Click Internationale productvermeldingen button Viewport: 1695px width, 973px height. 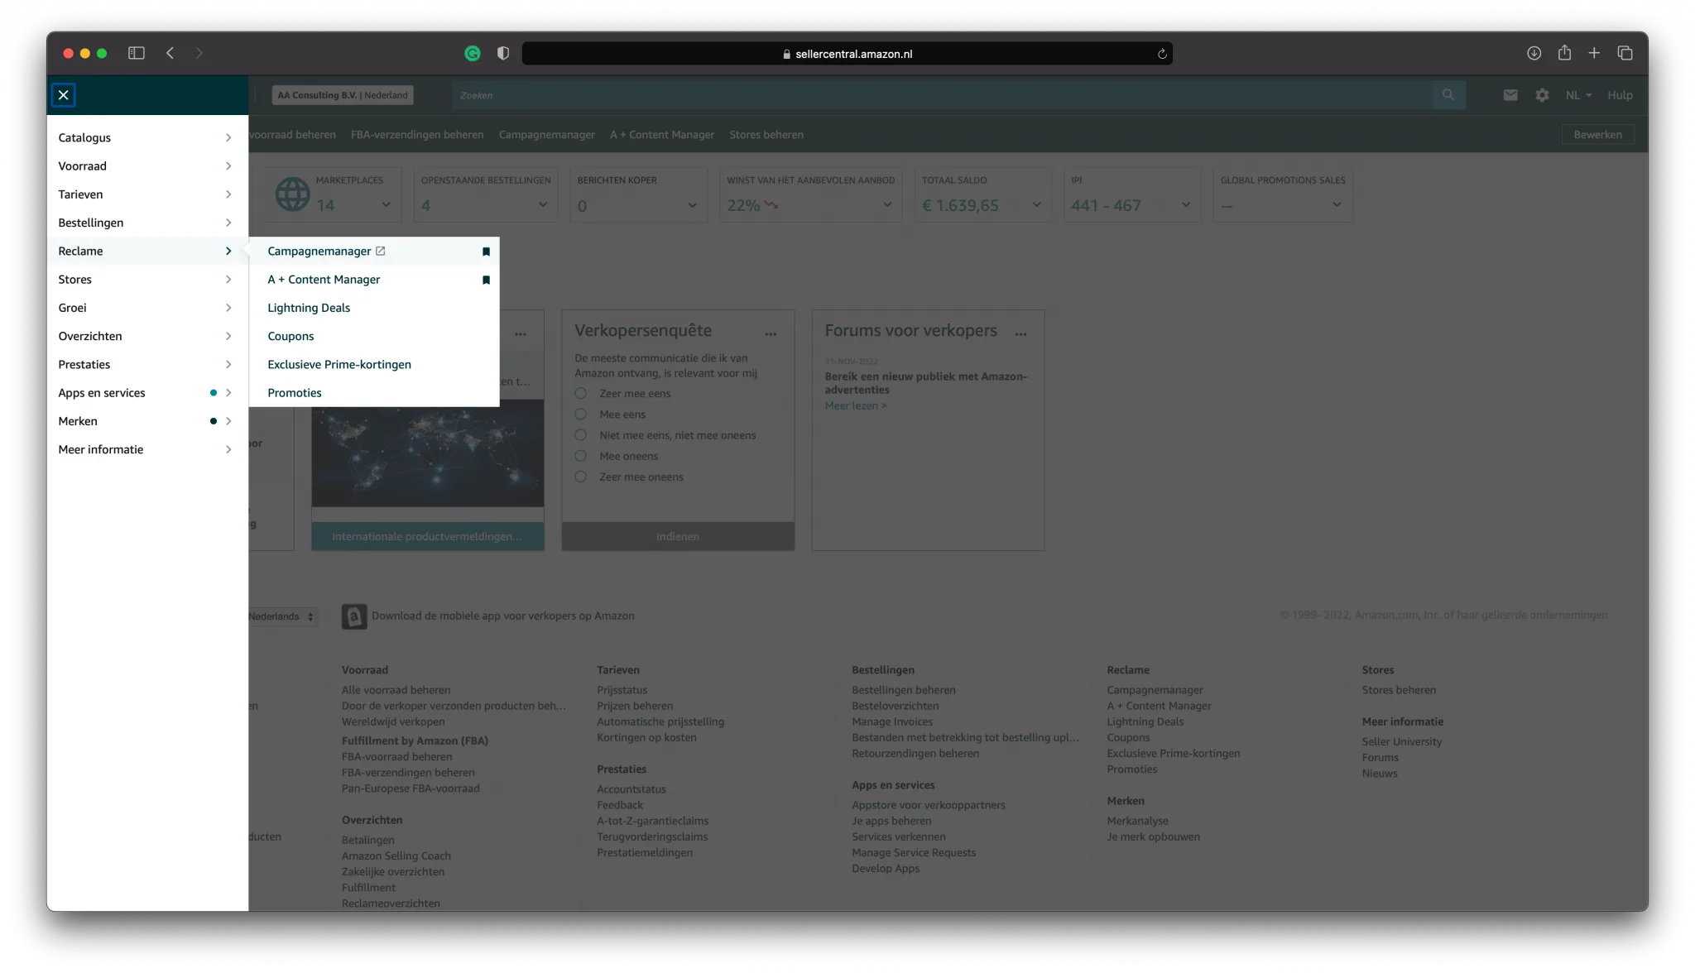coord(428,536)
